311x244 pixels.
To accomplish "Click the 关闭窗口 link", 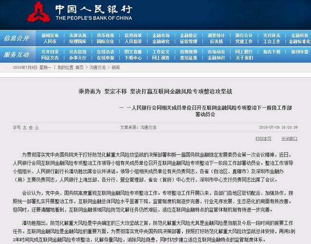I will tap(290, 139).
